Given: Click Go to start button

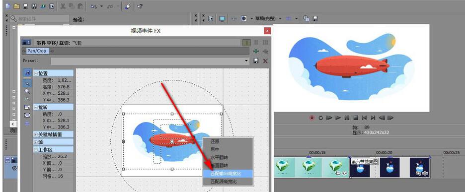Looking at the screenshot, I should coord(365,118).
